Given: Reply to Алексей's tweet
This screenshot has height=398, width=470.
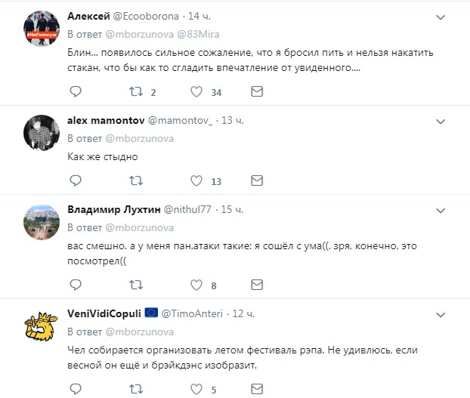Looking at the screenshot, I should [75, 92].
